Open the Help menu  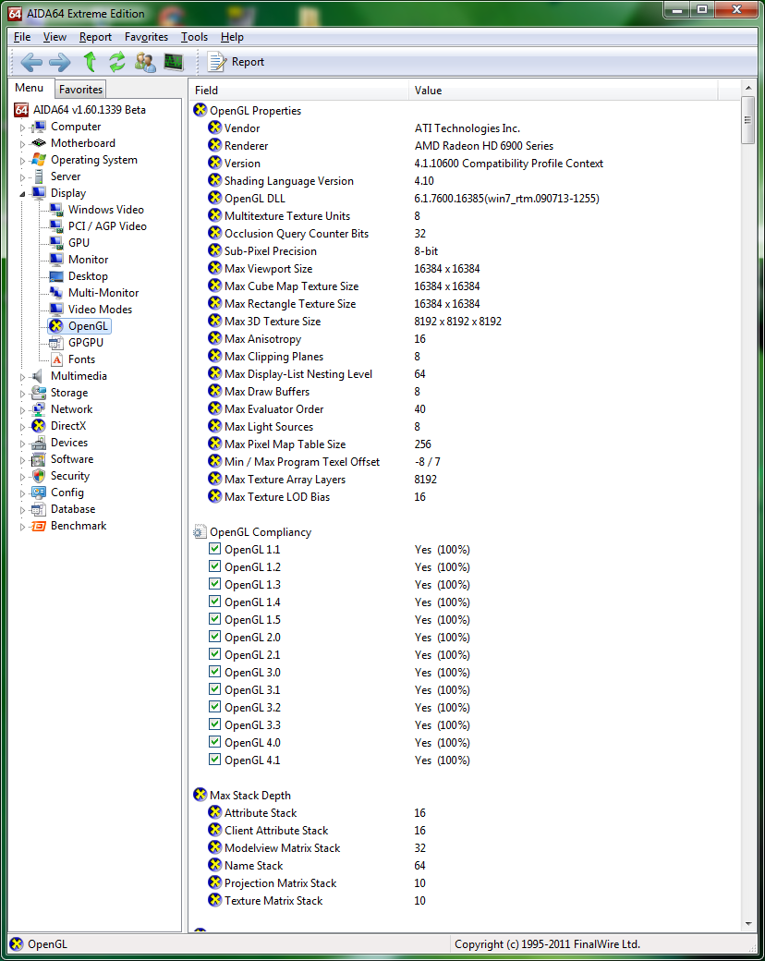pyautogui.click(x=232, y=37)
